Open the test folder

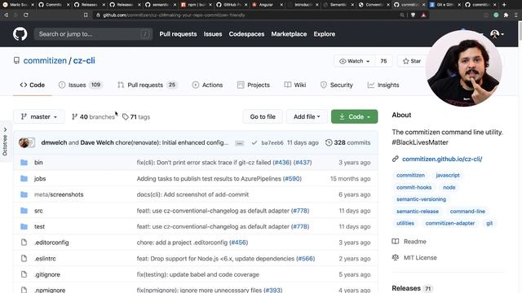[39, 226]
